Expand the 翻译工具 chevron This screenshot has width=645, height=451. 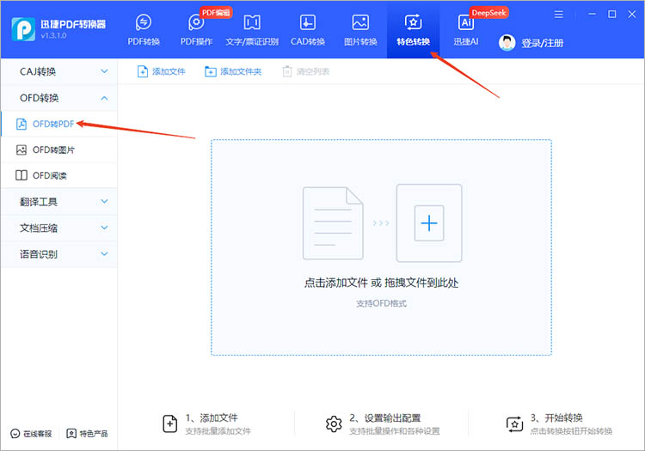coord(104,202)
